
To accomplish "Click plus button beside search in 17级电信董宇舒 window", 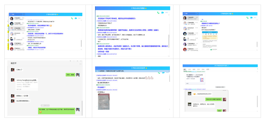I will 24,14.
